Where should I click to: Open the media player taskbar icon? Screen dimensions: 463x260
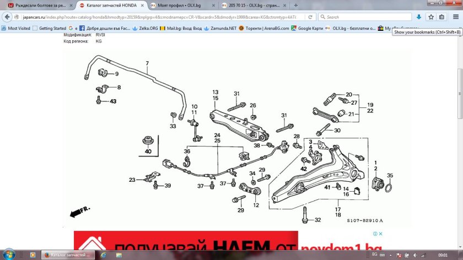(34, 255)
